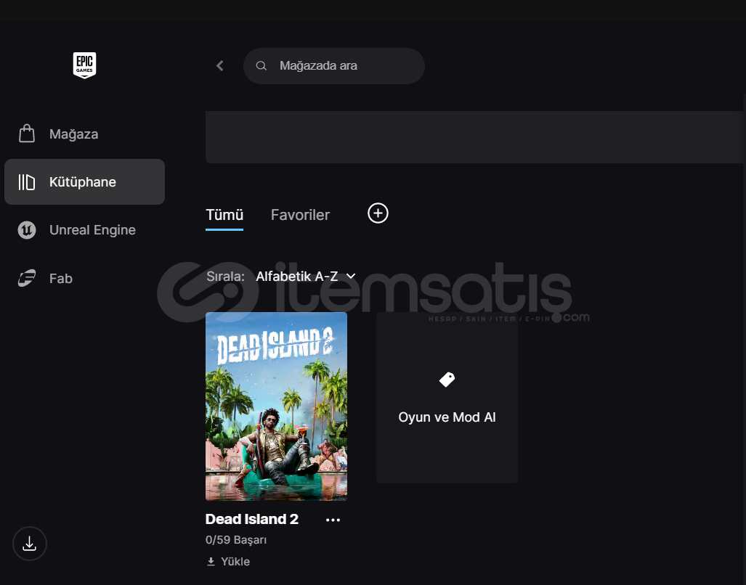Viewport: 746px width, 585px height.
Task: Click the Dead Island 2 title
Action: (x=251, y=520)
